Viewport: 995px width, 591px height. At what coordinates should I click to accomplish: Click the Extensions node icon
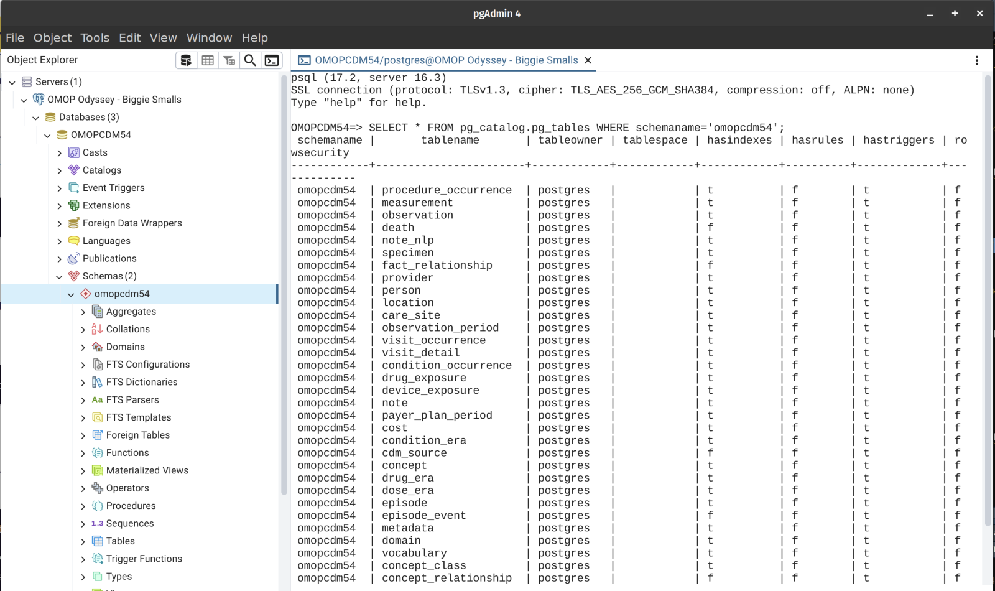(x=74, y=205)
